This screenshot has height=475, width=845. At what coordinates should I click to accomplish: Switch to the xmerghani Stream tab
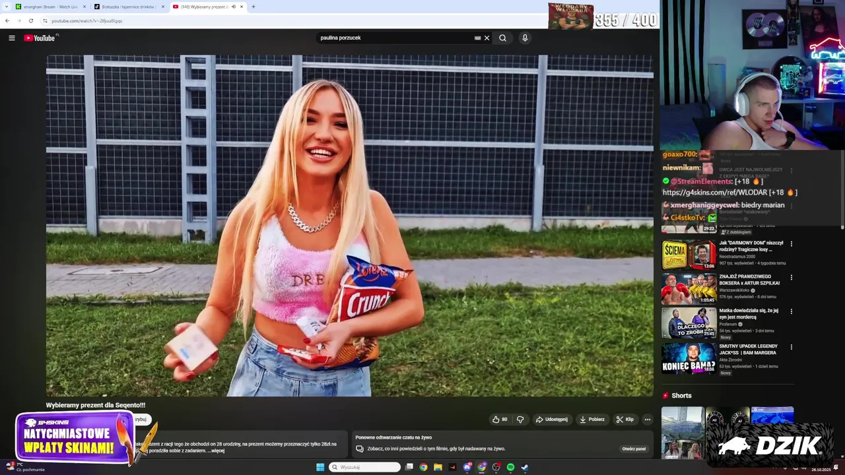[x=50, y=7]
